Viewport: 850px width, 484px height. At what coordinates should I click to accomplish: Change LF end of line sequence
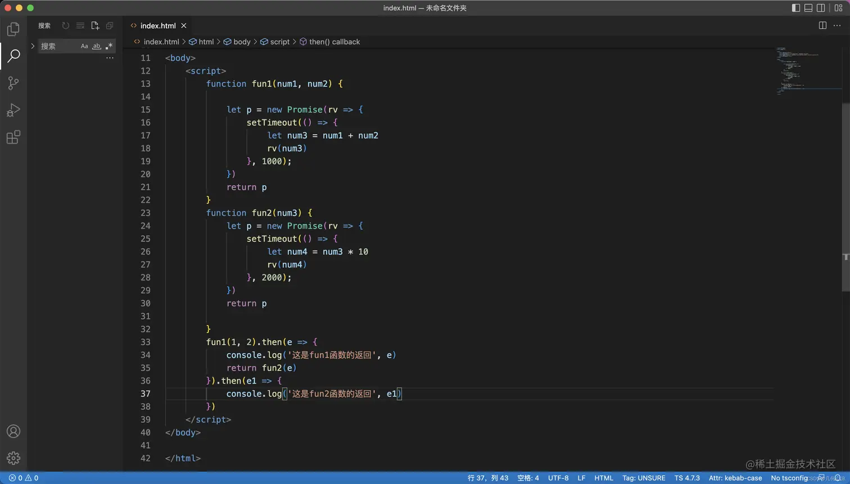click(581, 478)
